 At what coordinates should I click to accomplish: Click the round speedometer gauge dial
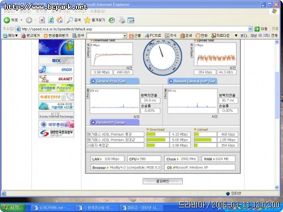pyautogui.click(x=162, y=57)
